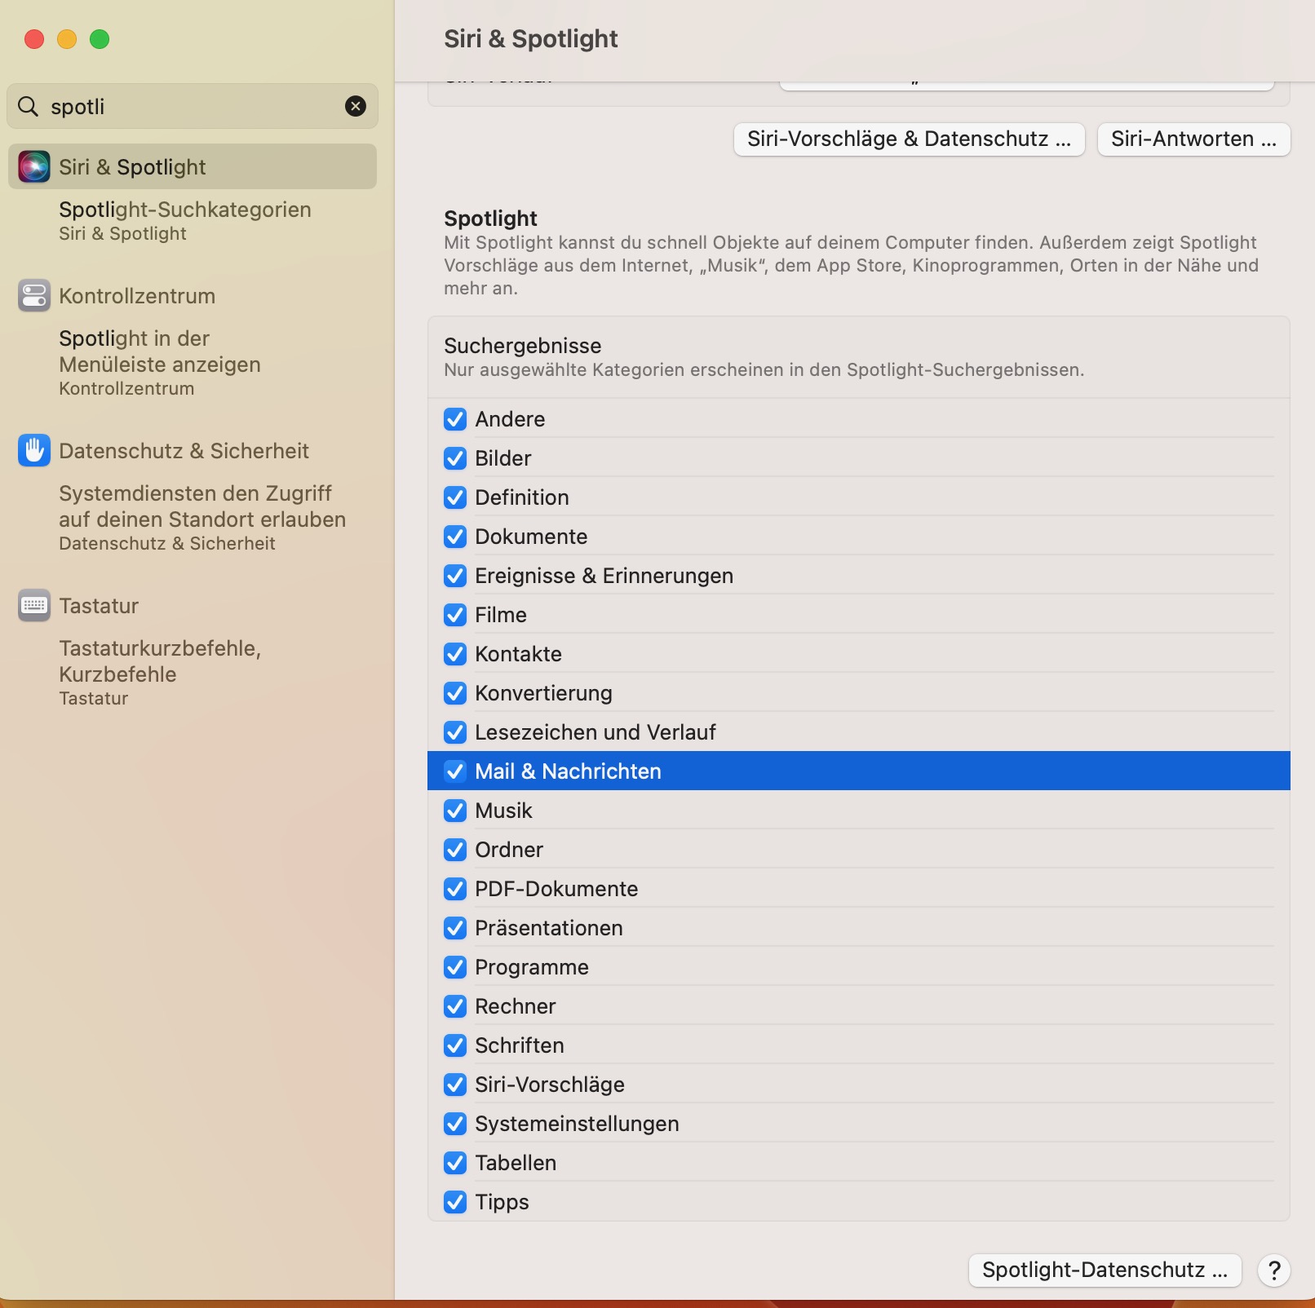The width and height of the screenshot is (1315, 1308).
Task: Uncheck the Tabellen checkbox
Action: [455, 1163]
